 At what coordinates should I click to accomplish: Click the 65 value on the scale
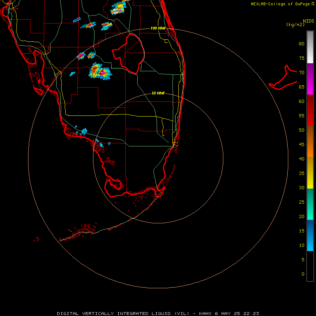coord(302,87)
